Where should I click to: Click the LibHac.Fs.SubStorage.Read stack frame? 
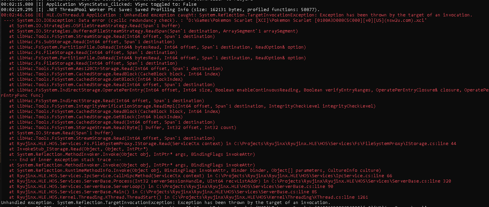pos(92,42)
